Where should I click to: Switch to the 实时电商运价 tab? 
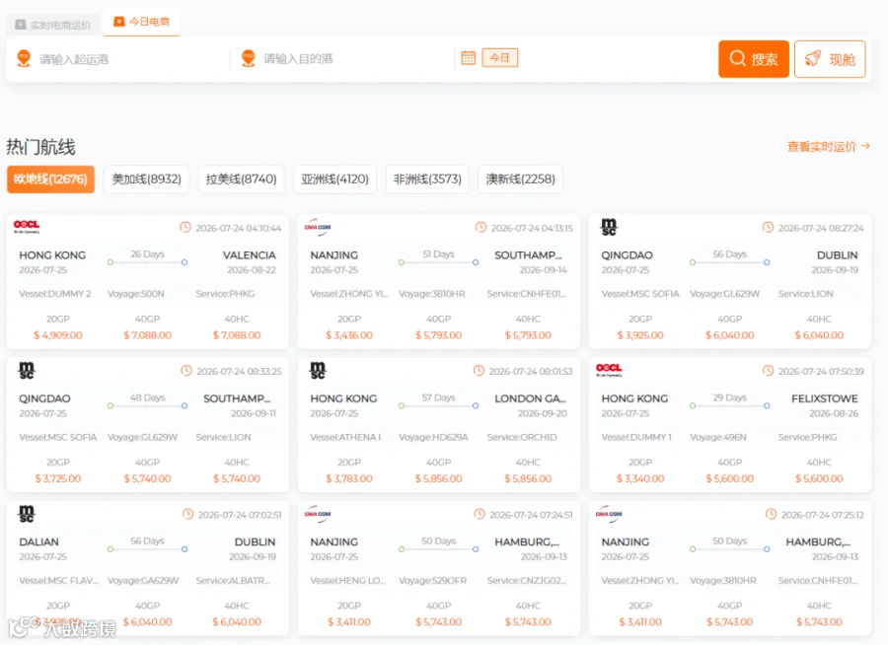[x=52, y=25]
